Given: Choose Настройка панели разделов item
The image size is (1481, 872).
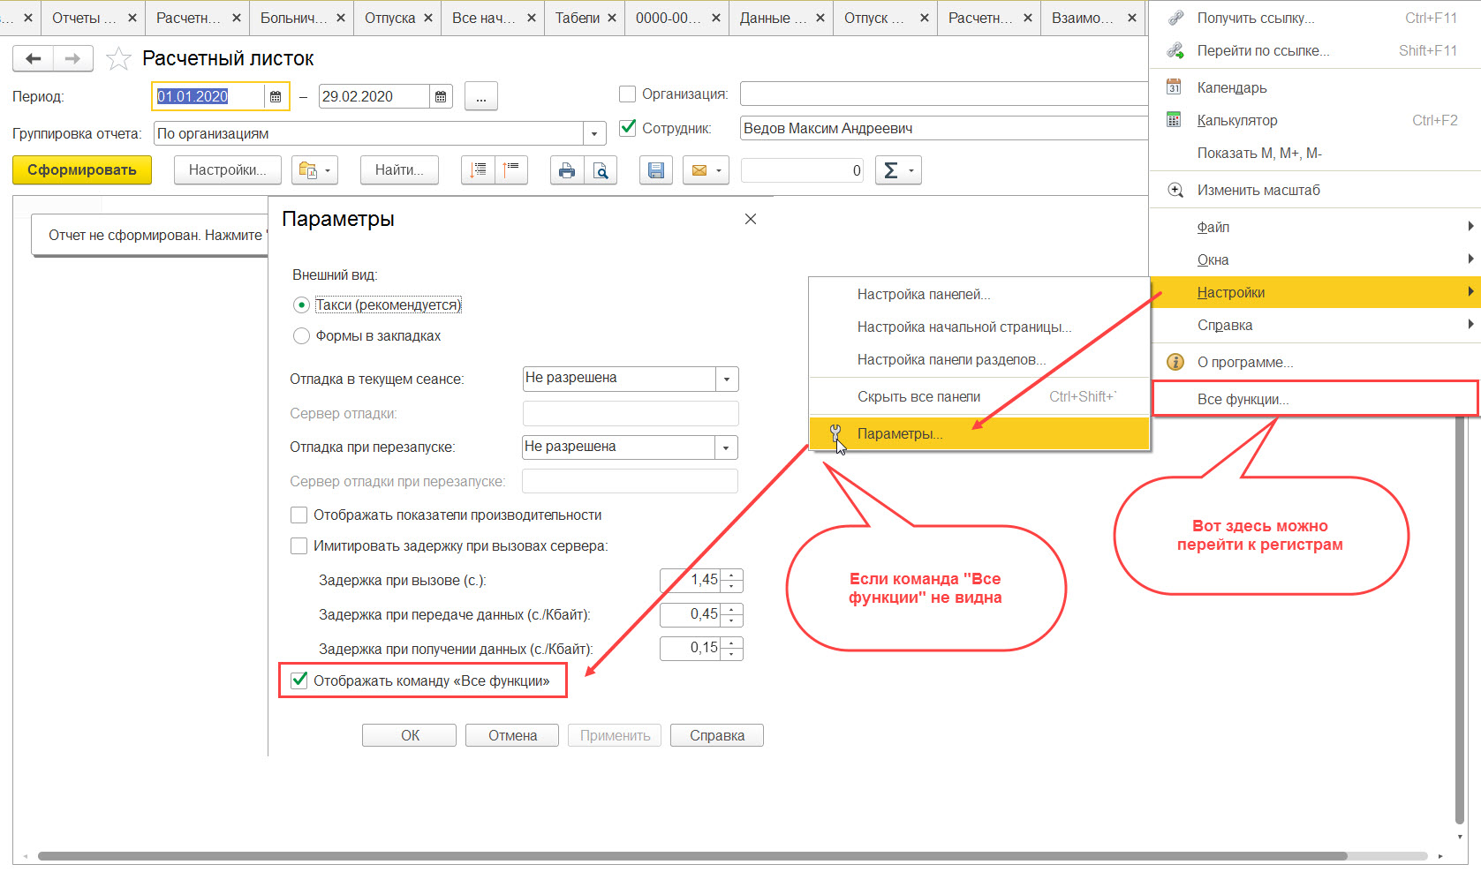Looking at the screenshot, I should pos(979,359).
